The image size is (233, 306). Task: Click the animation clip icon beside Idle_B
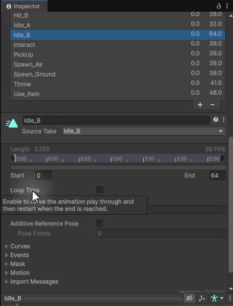(12, 123)
